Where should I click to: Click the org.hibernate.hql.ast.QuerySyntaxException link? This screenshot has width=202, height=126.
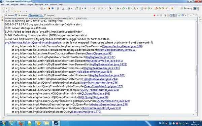[33, 43]
